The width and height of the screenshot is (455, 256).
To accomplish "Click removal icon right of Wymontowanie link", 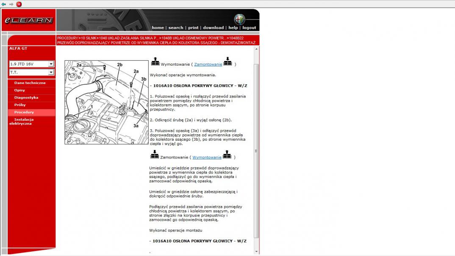I will pos(227,154).
